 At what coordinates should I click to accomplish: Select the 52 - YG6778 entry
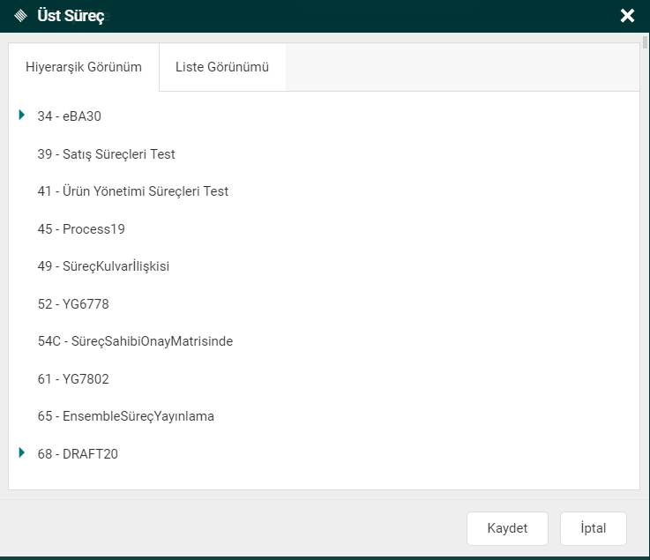pyautogui.click(x=73, y=304)
